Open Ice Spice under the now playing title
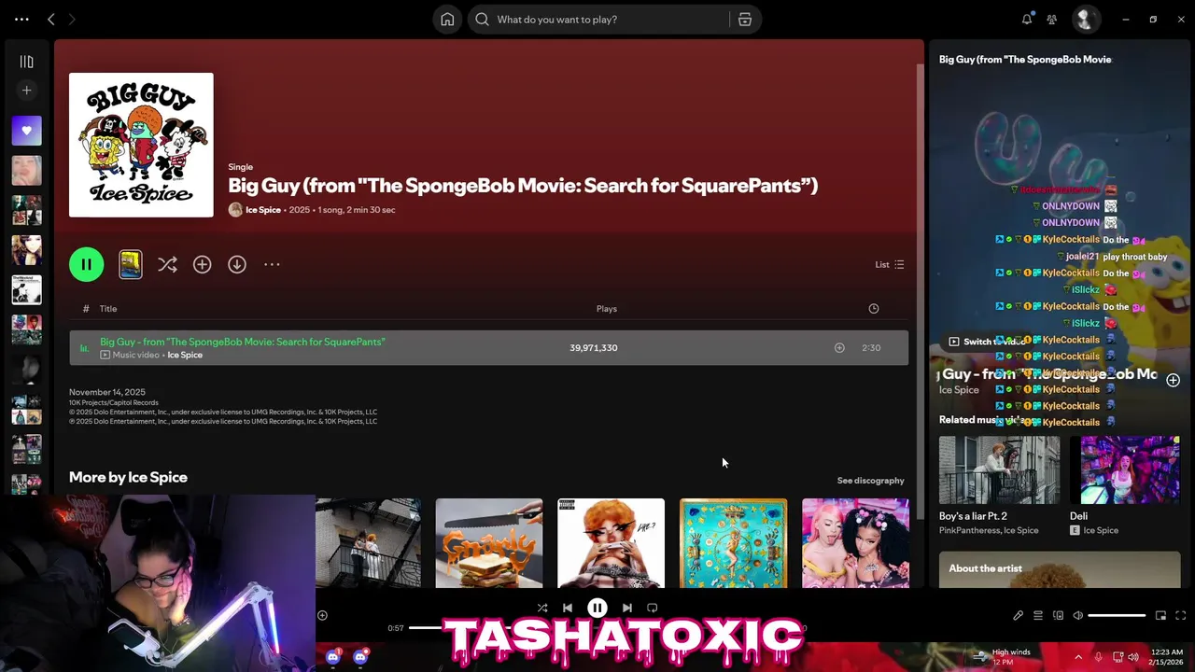The height and width of the screenshot is (672, 1195). (x=959, y=390)
